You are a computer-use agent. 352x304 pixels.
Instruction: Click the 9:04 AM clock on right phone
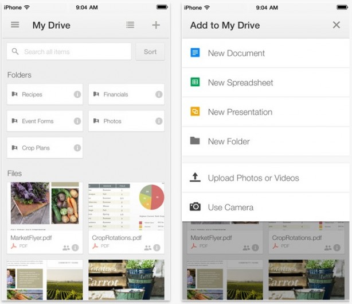[267, 7]
